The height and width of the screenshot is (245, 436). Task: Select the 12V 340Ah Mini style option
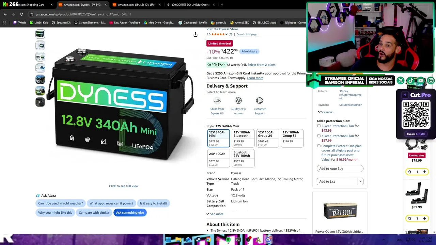click(x=218, y=138)
